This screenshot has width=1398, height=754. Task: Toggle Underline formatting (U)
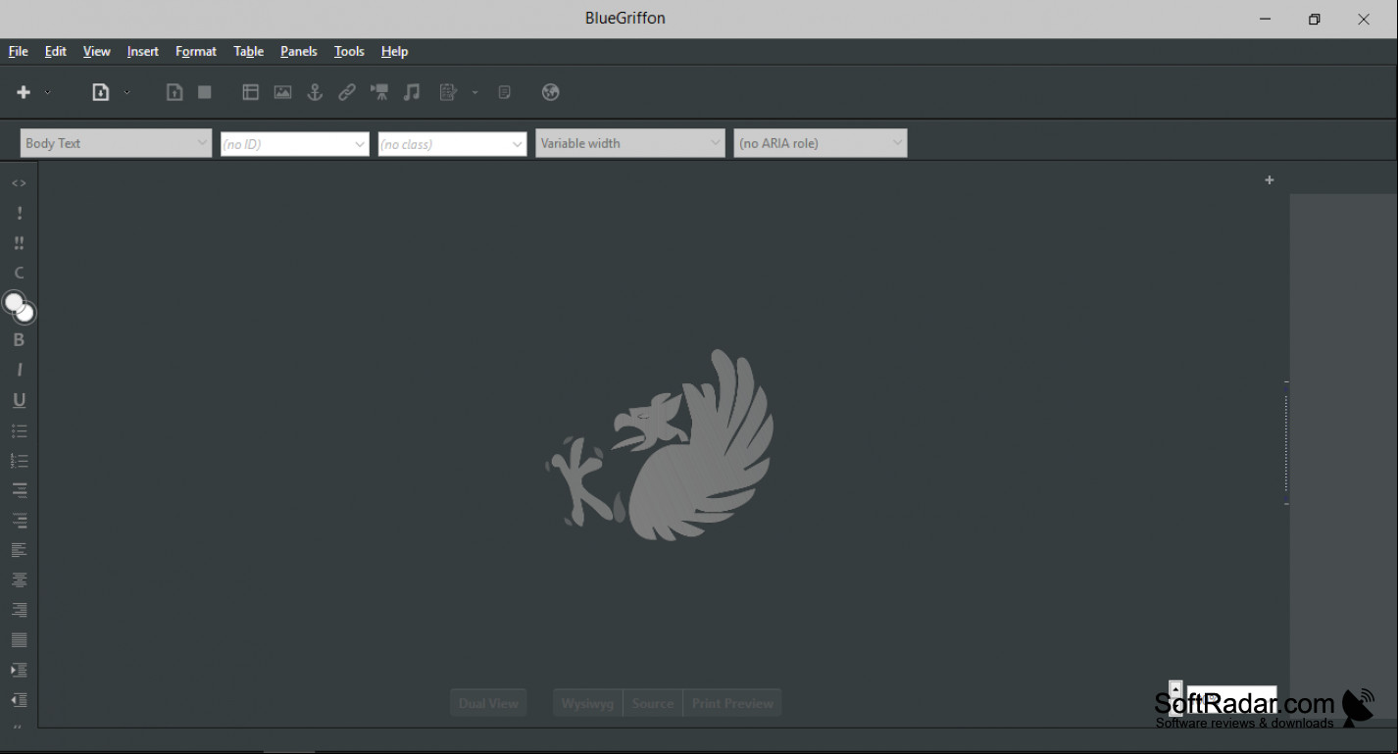19,400
